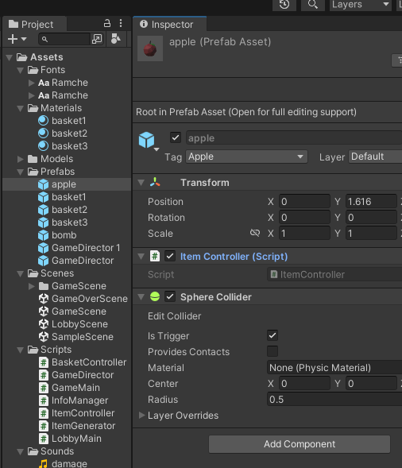Uncheck the Is Trigger checkbox
The height and width of the screenshot is (468, 402).
[x=273, y=335]
